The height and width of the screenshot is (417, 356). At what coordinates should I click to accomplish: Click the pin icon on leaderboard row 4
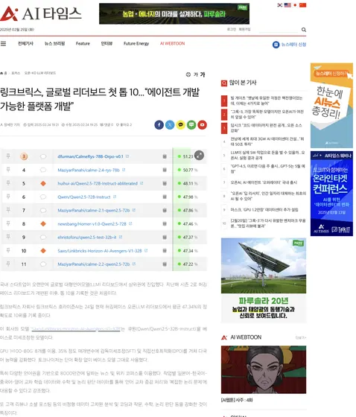pos(8,170)
